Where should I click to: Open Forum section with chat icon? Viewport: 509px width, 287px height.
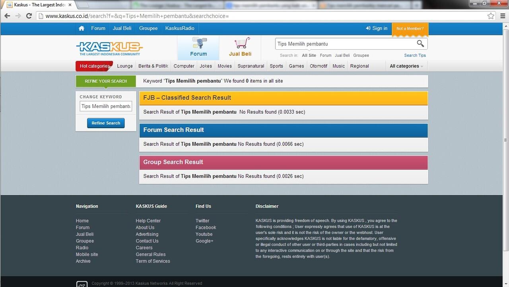click(198, 48)
